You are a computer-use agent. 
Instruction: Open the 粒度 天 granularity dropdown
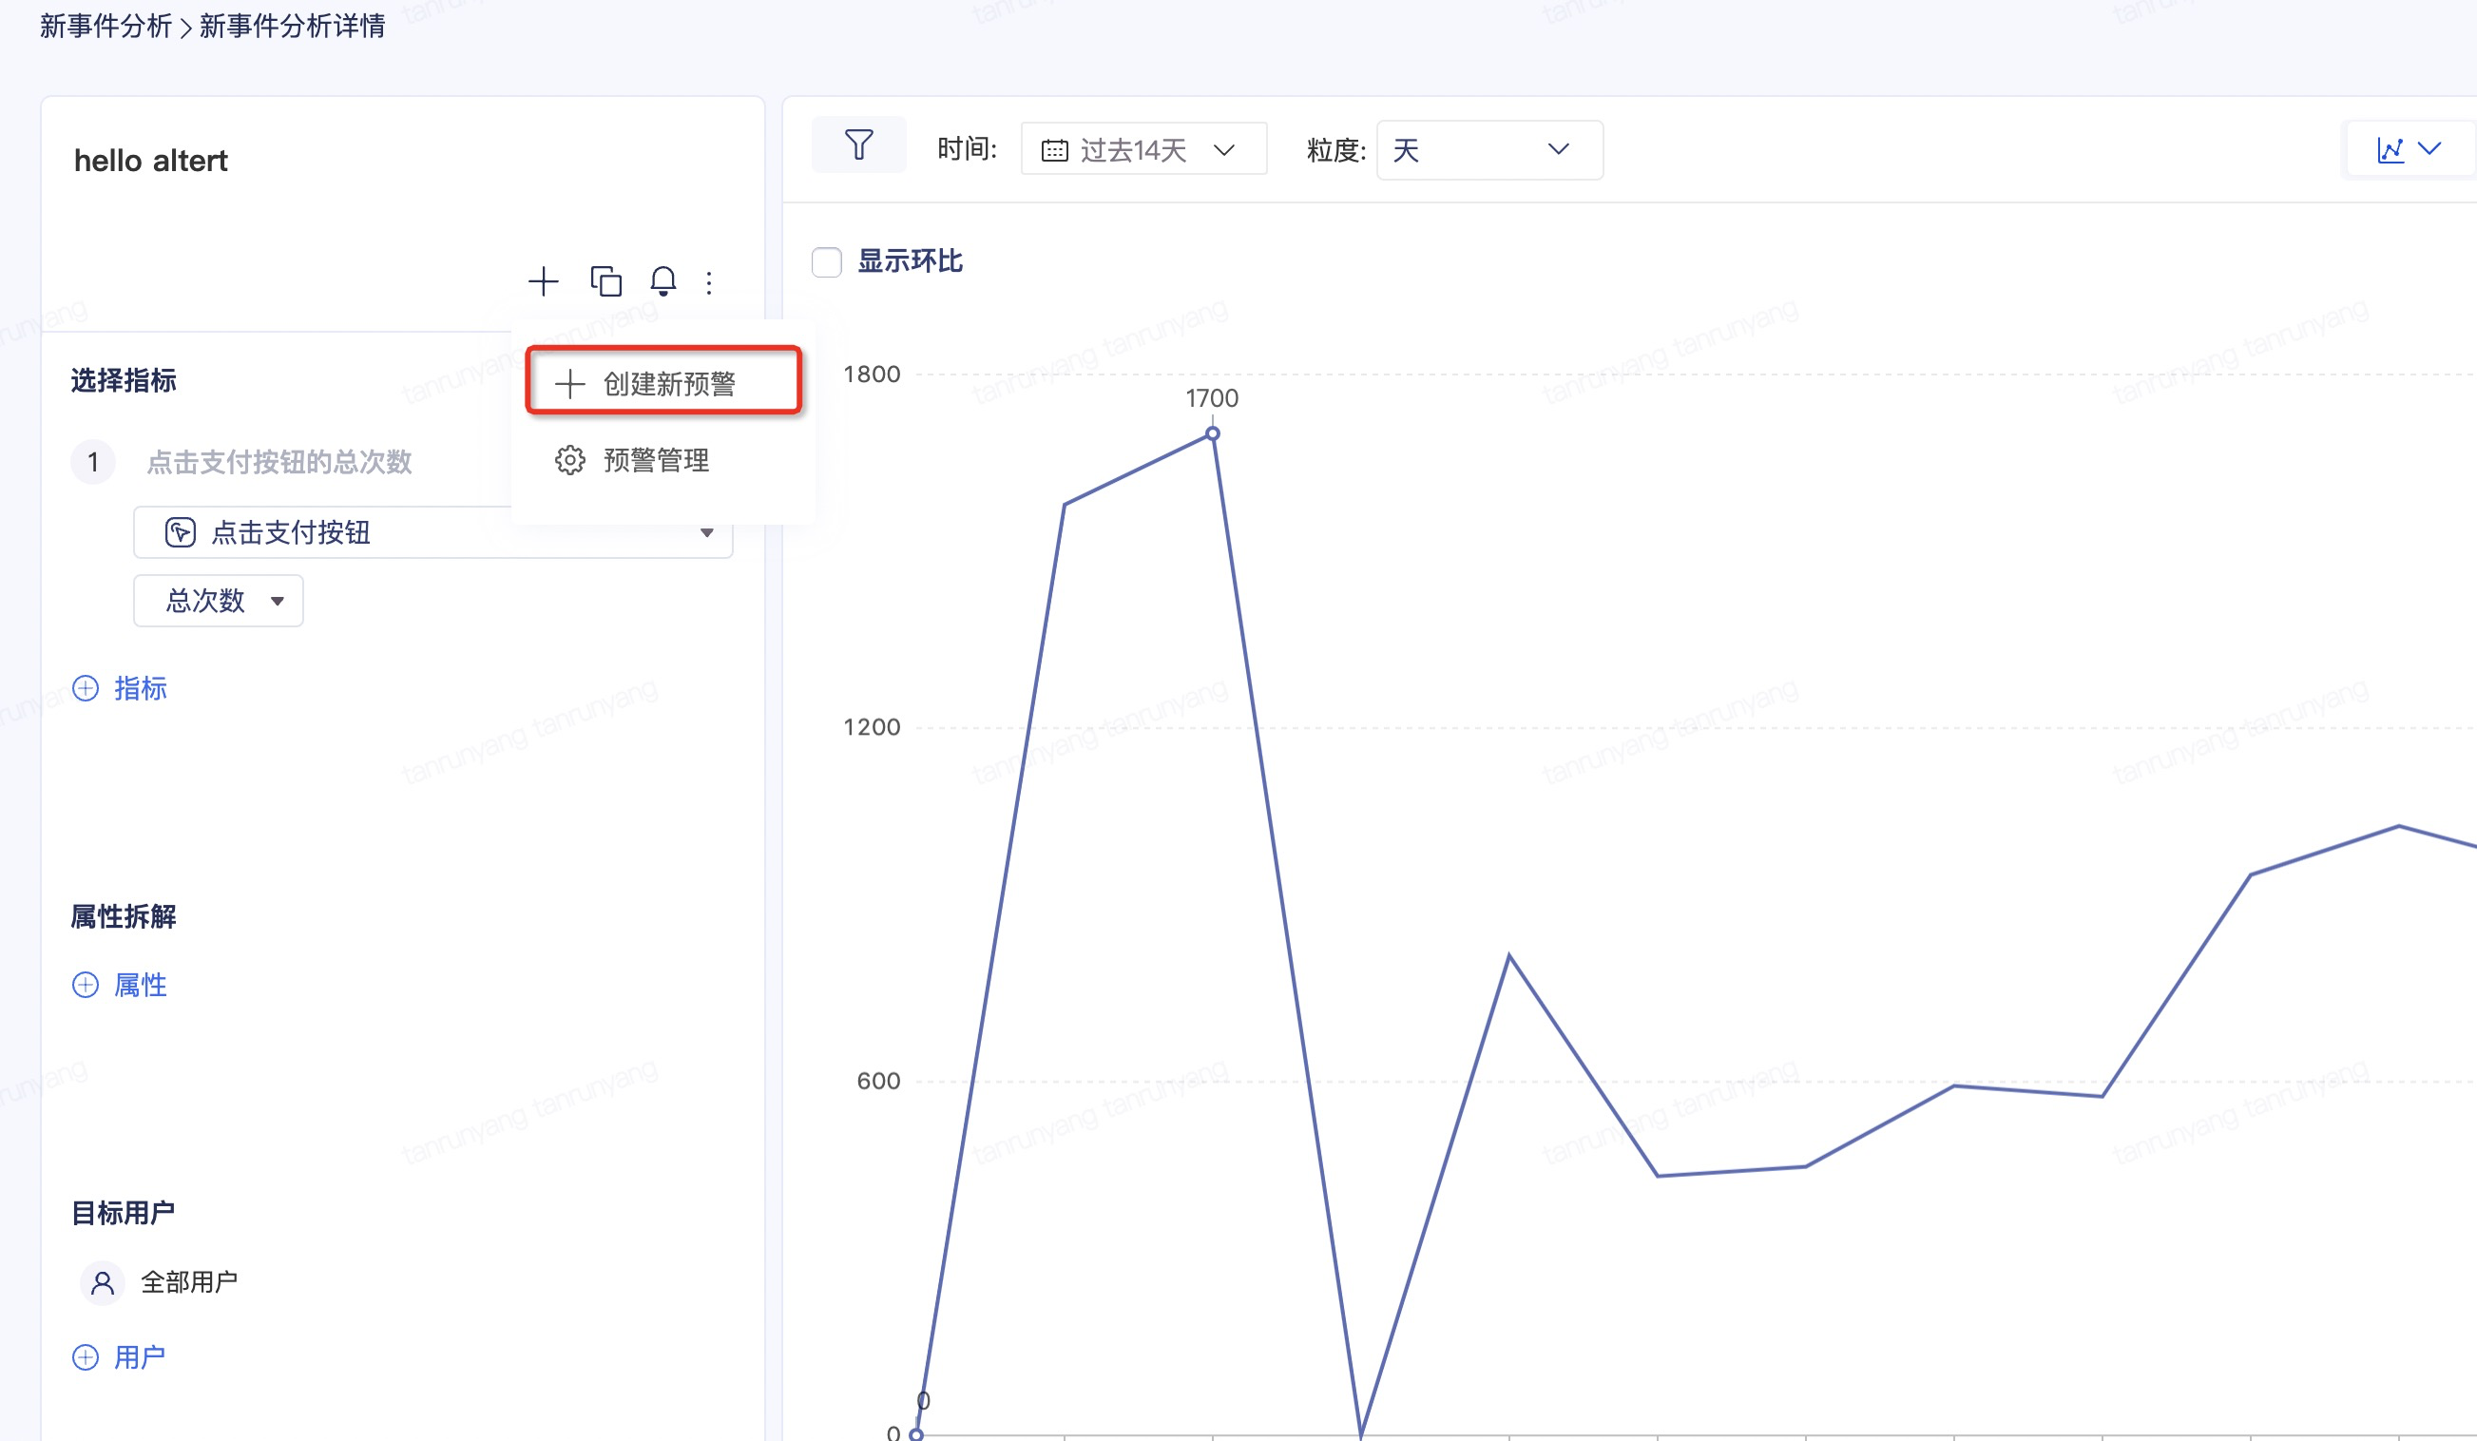pyautogui.click(x=1489, y=149)
